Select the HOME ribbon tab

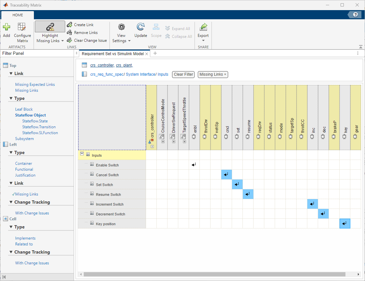pos(18,15)
